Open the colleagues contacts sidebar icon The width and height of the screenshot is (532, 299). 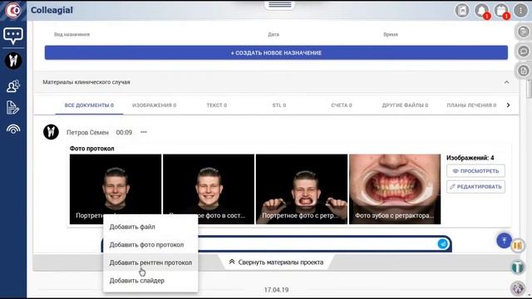[x=13, y=86]
